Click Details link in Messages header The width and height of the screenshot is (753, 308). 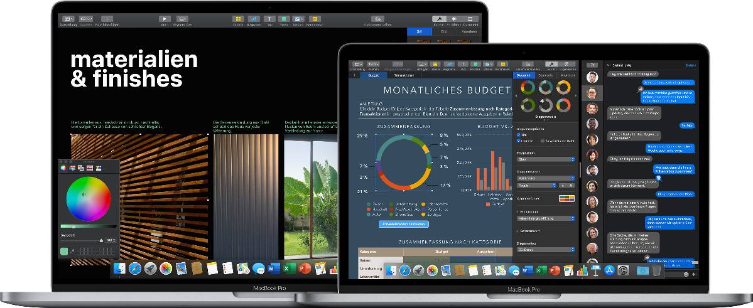point(690,65)
